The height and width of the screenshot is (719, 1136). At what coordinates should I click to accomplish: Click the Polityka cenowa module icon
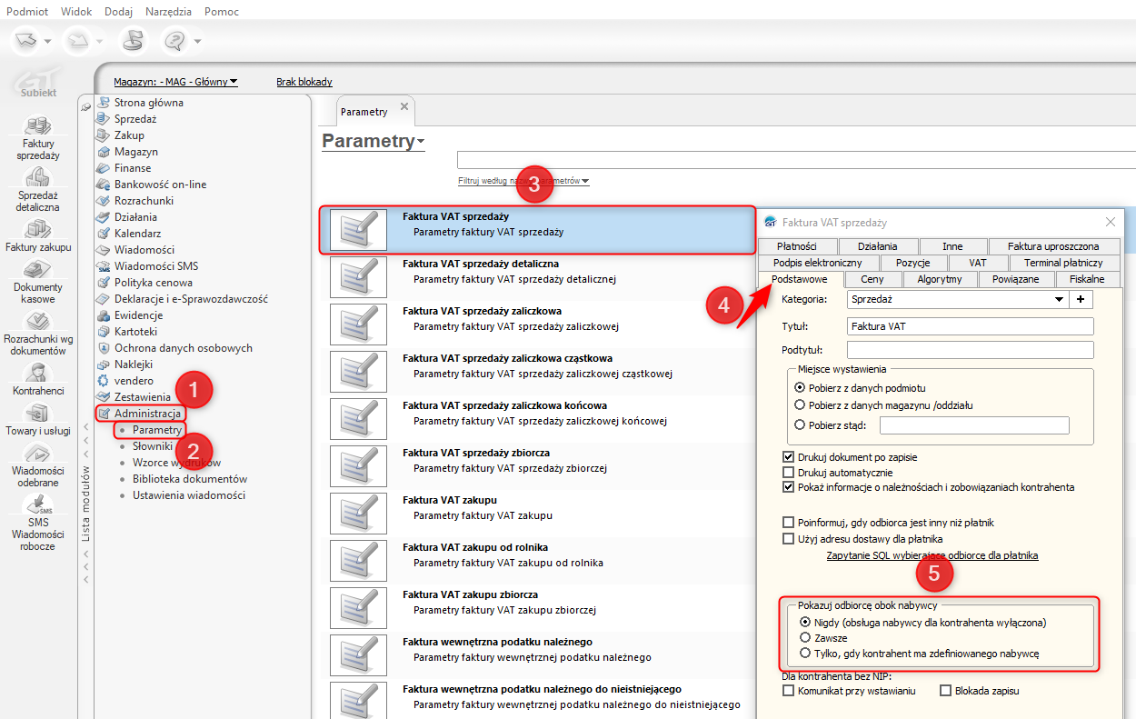105,283
